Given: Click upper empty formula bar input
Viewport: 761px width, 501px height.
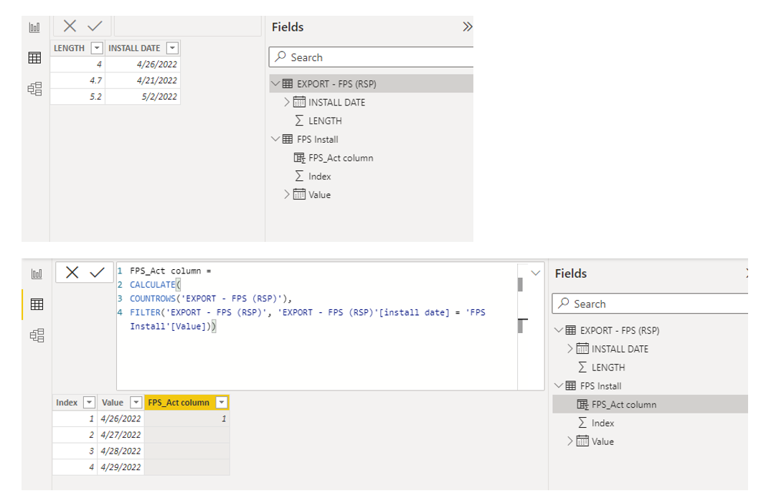Looking at the screenshot, I should tap(187, 26).
